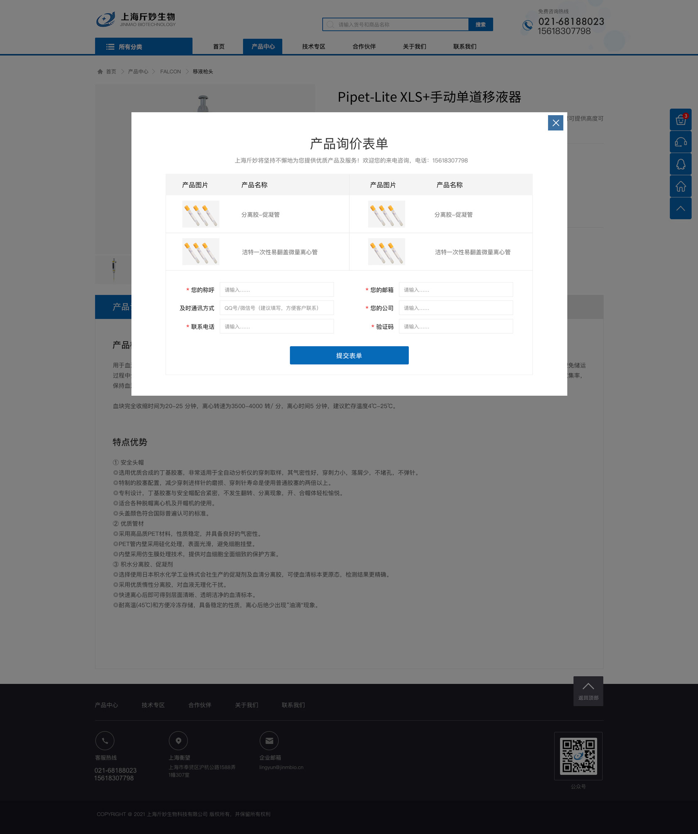Click the 及时通讯方式 QQ/WeChat input
The height and width of the screenshot is (834, 698).
click(x=277, y=308)
